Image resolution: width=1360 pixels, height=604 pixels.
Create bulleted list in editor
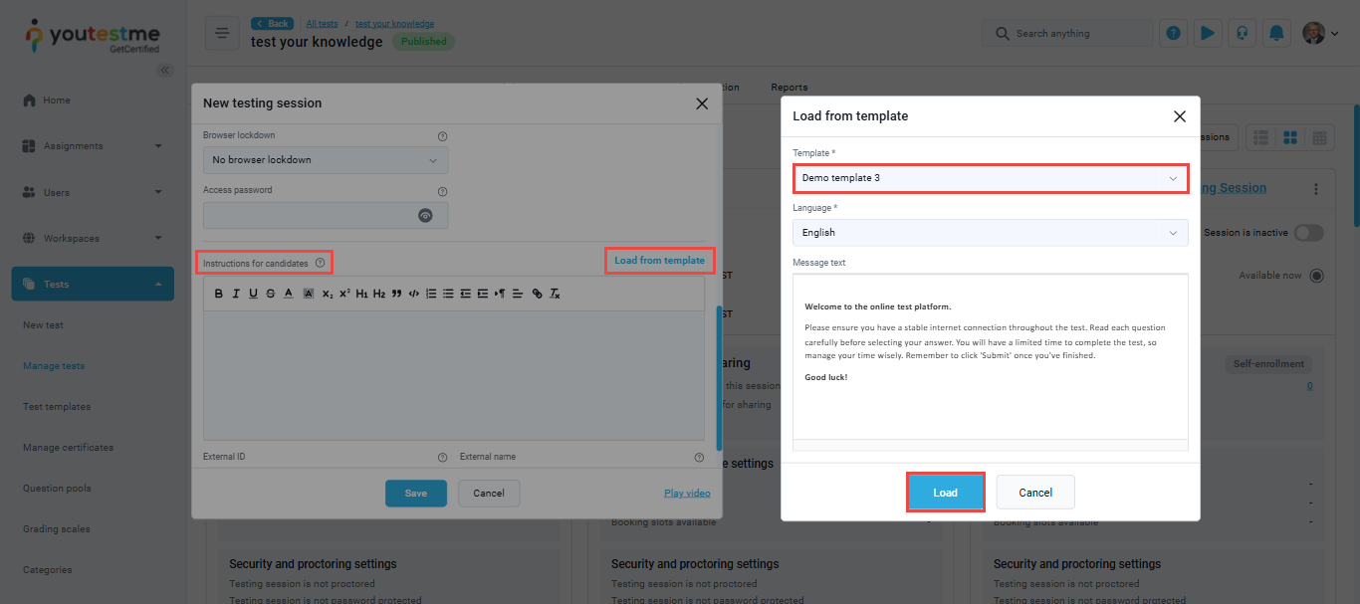(448, 294)
